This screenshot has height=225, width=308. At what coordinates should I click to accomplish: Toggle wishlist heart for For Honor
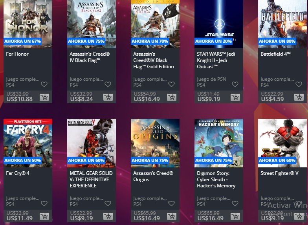click(x=44, y=84)
